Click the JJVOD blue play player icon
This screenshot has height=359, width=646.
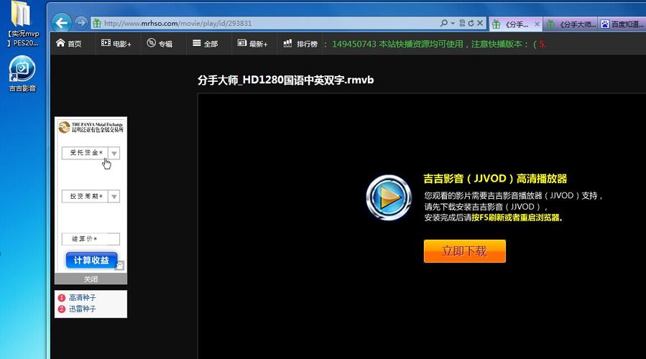point(389,197)
